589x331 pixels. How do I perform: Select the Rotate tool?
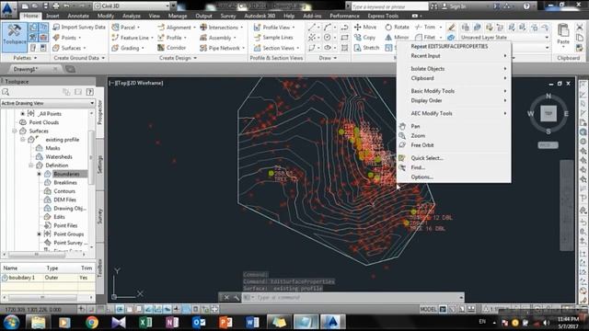click(x=397, y=27)
